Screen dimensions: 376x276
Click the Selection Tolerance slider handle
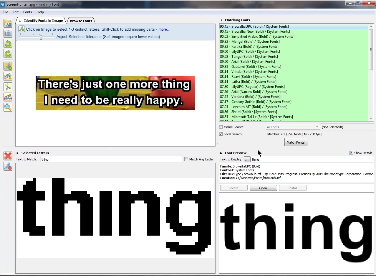pos(41,37)
